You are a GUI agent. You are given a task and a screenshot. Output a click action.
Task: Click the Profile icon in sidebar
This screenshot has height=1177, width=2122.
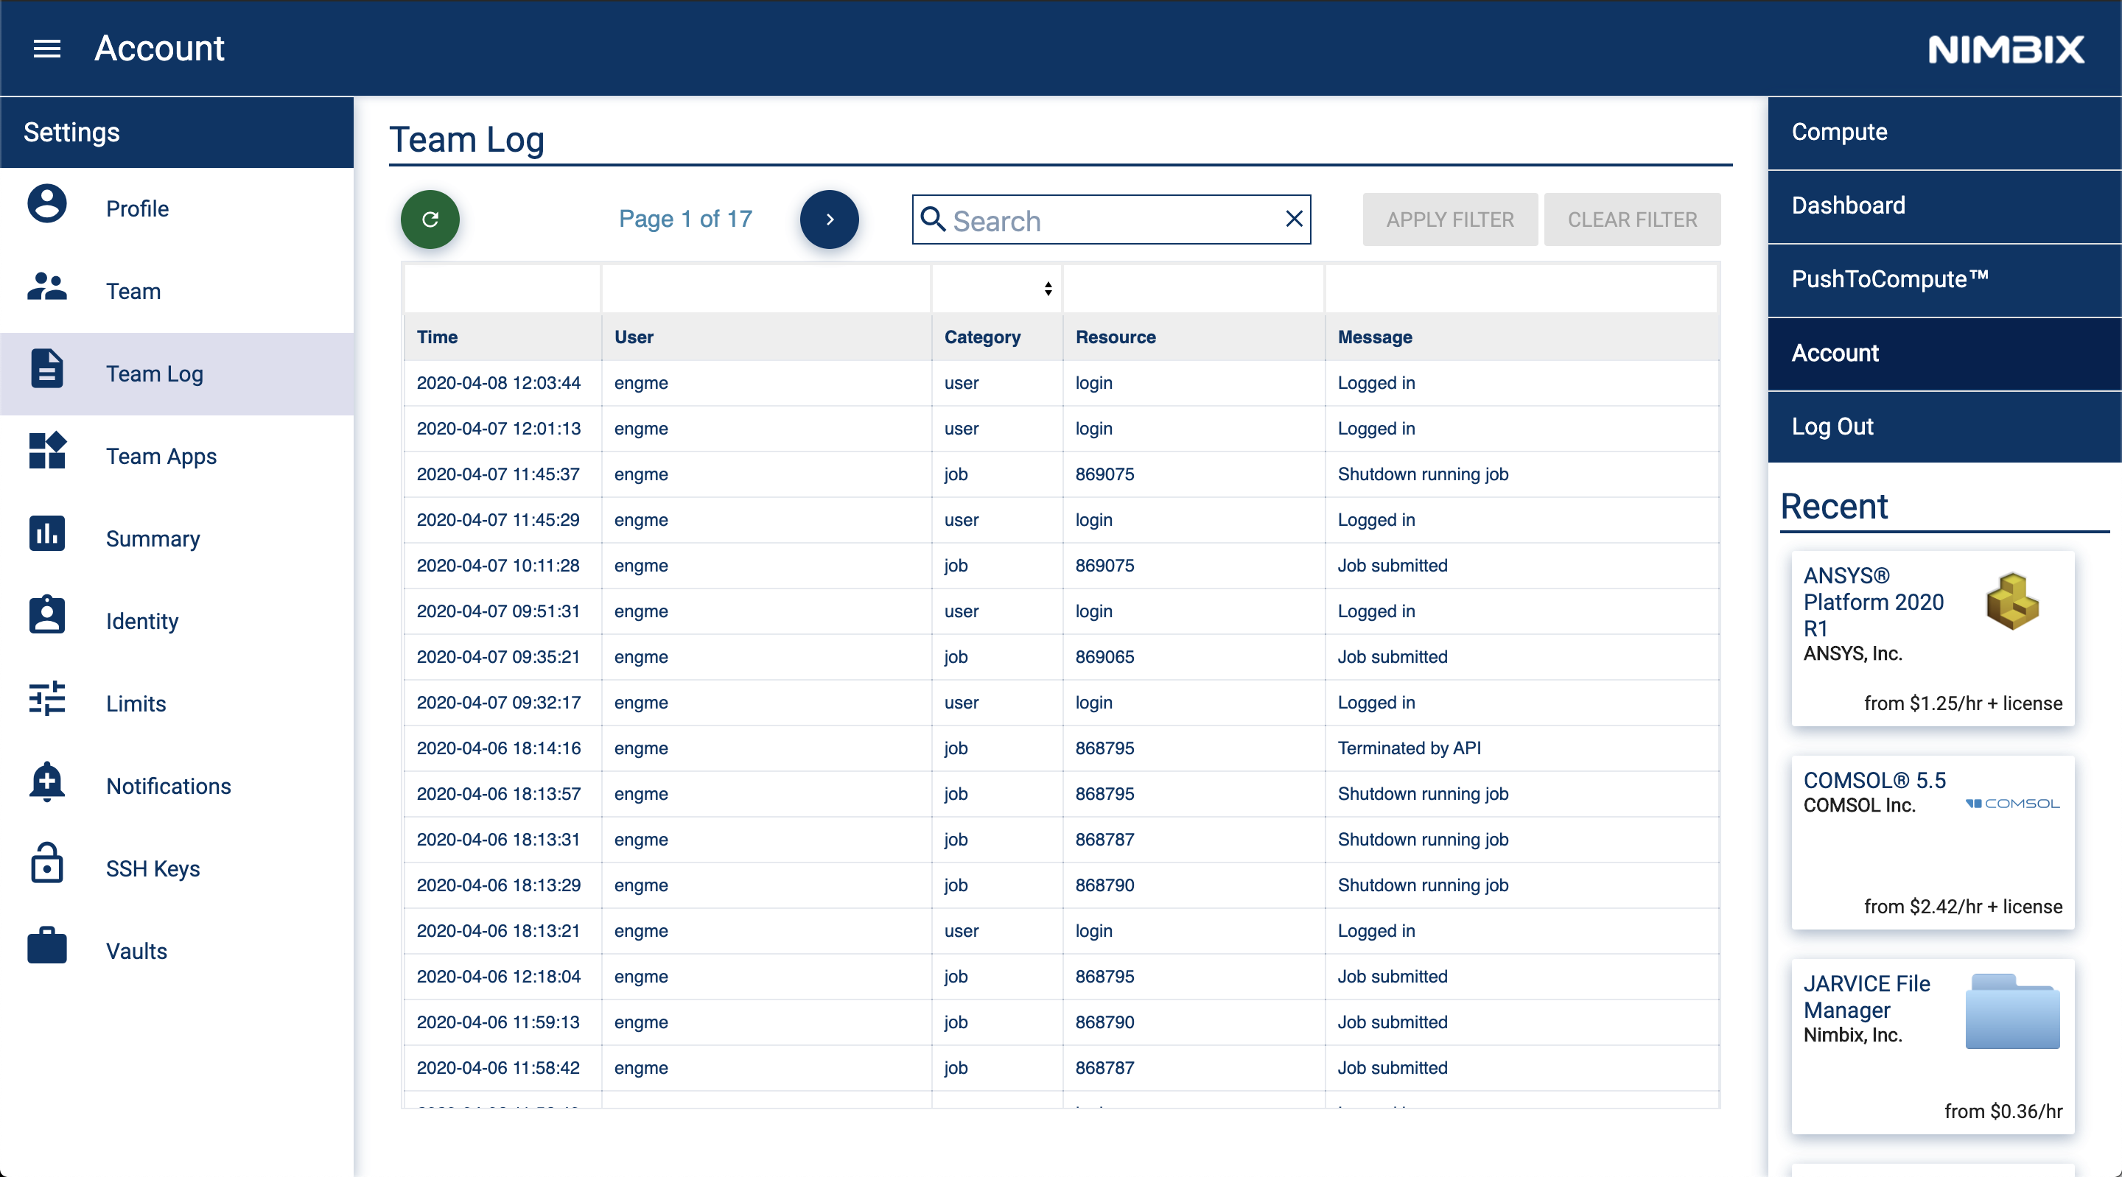point(45,205)
